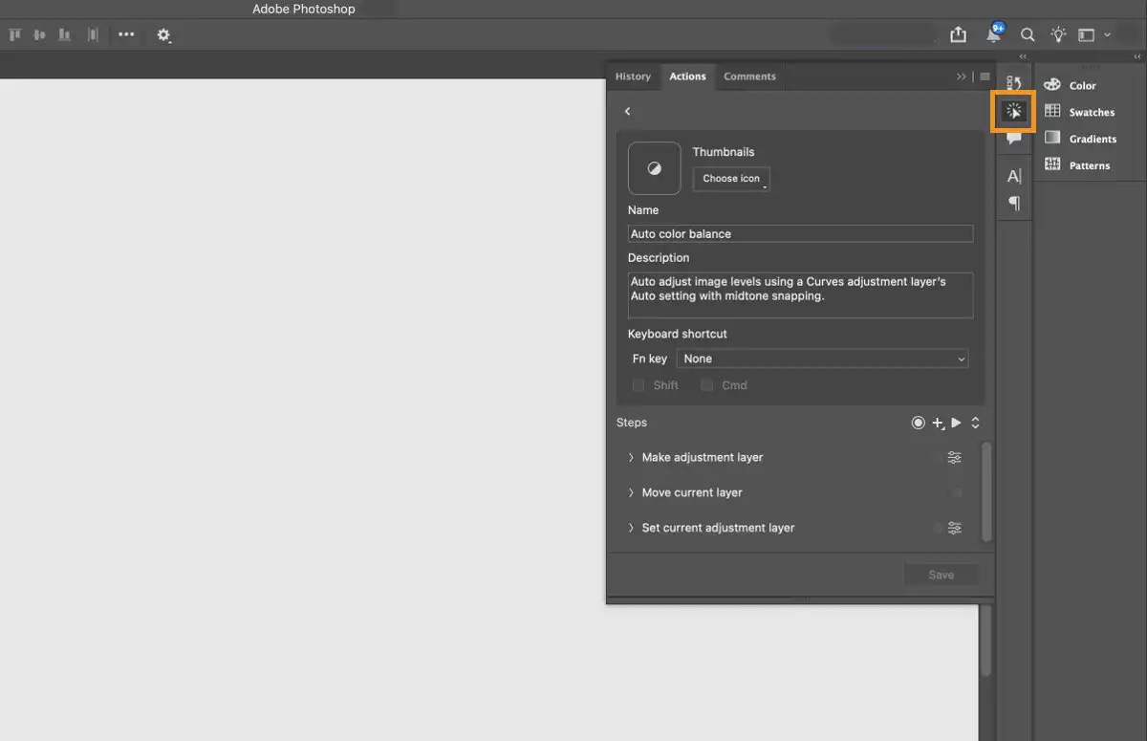The width and height of the screenshot is (1147, 741).
Task: Click the Choose icon button
Action: click(731, 179)
